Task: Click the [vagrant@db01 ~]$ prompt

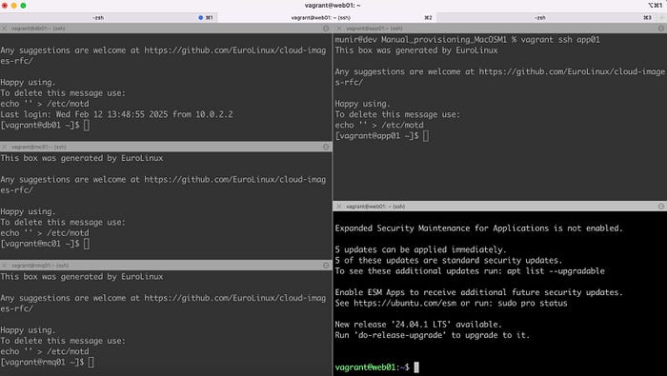Action: [x=40, y=125]
